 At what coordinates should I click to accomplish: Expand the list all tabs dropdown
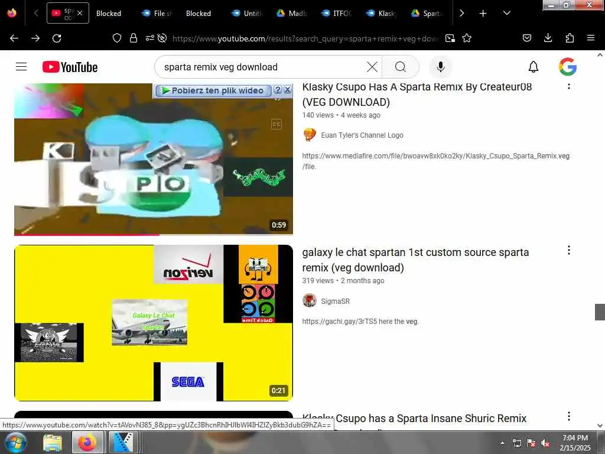(x=506, y=13)
